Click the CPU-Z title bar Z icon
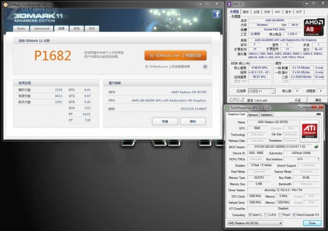This screenshot has width=328, height=231. click(x=229, y=4)
